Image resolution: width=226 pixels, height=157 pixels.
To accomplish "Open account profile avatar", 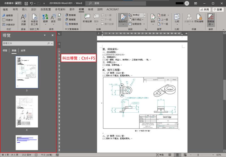I will (x=187, y=3).
